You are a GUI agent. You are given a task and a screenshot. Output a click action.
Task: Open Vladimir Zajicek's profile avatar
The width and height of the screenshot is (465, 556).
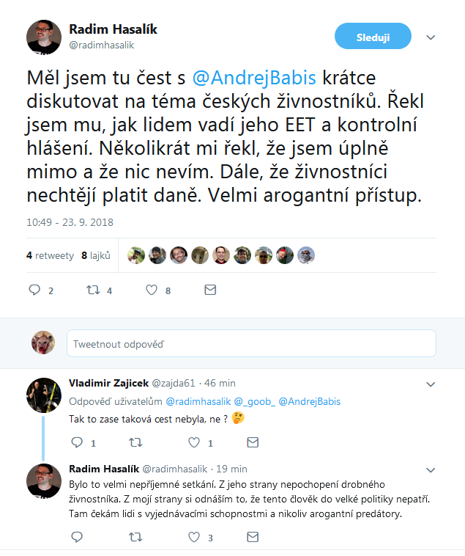(44, 396)
